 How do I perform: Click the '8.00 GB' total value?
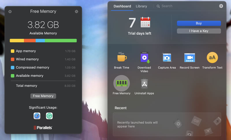point(70,86)
